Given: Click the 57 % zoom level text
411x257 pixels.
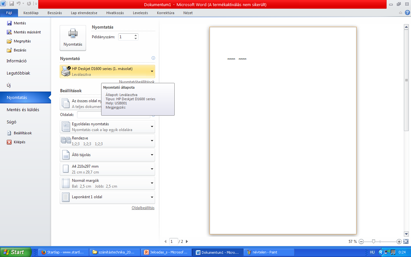Looking at the screenshot, I should coord(353,241).
